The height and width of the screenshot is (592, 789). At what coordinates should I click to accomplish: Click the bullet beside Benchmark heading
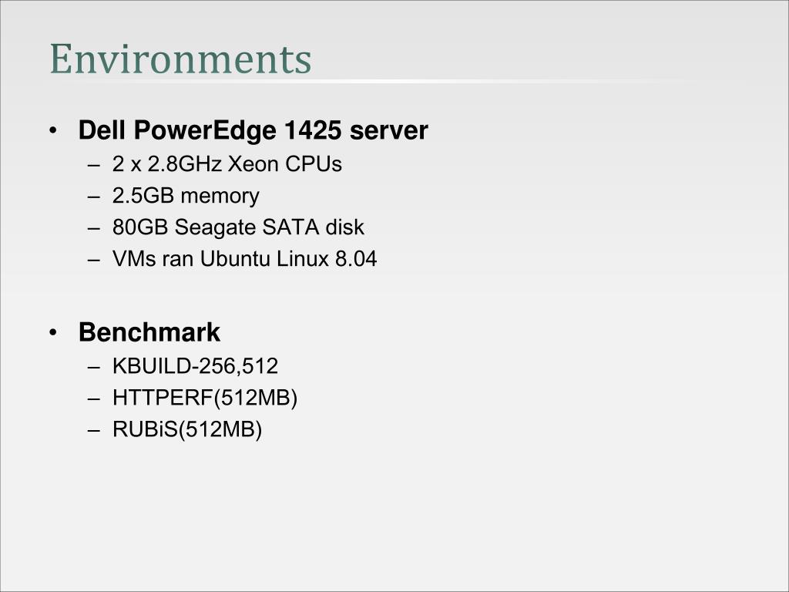coord(53,333)
